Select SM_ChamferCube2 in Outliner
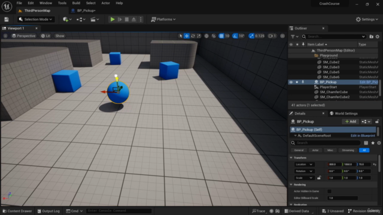383x215 pixels. [x=335, y=97]
